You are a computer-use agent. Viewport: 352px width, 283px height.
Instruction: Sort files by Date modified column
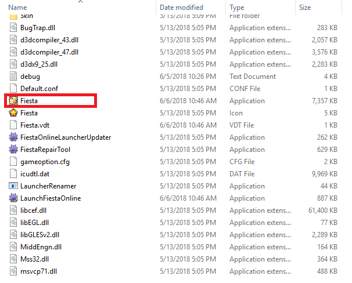181,8
